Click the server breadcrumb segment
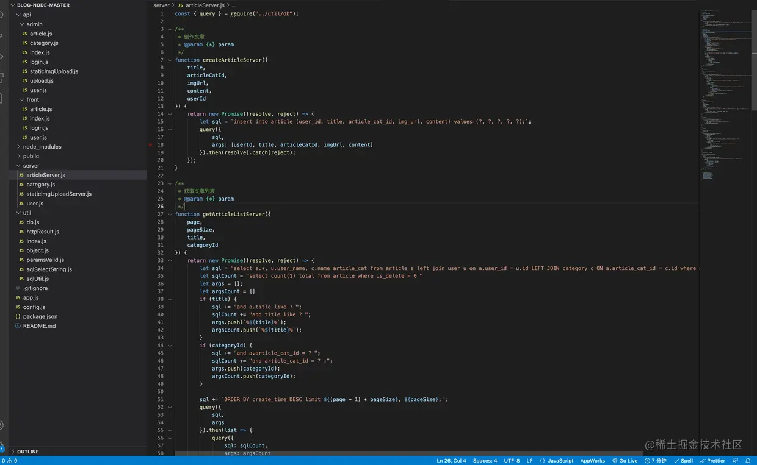The height and width of the screenshot is (465, 757). click(161, 5)
